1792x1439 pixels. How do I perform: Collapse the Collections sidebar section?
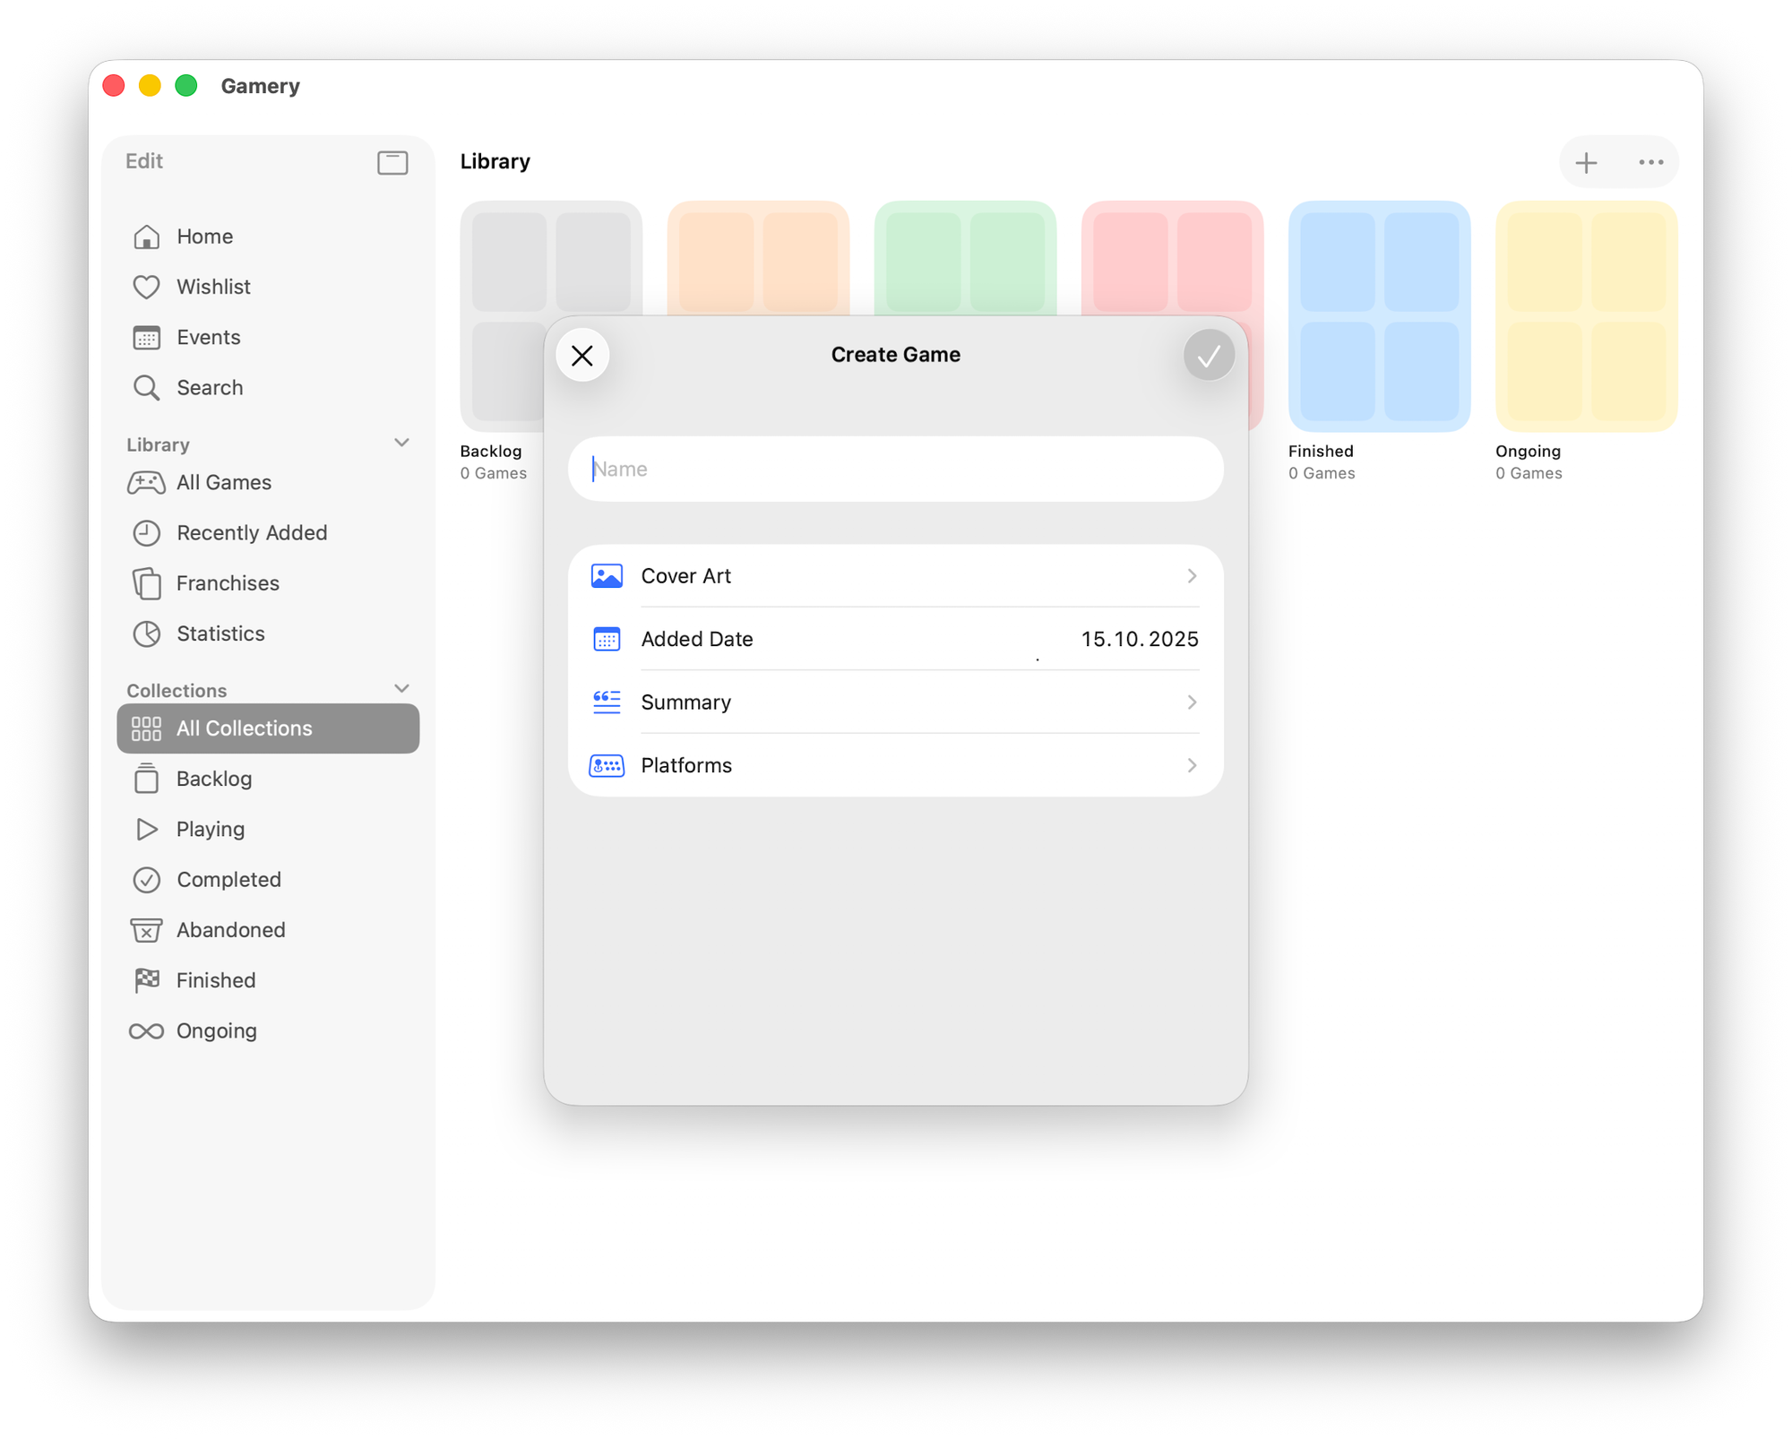(x=401, y=688)
